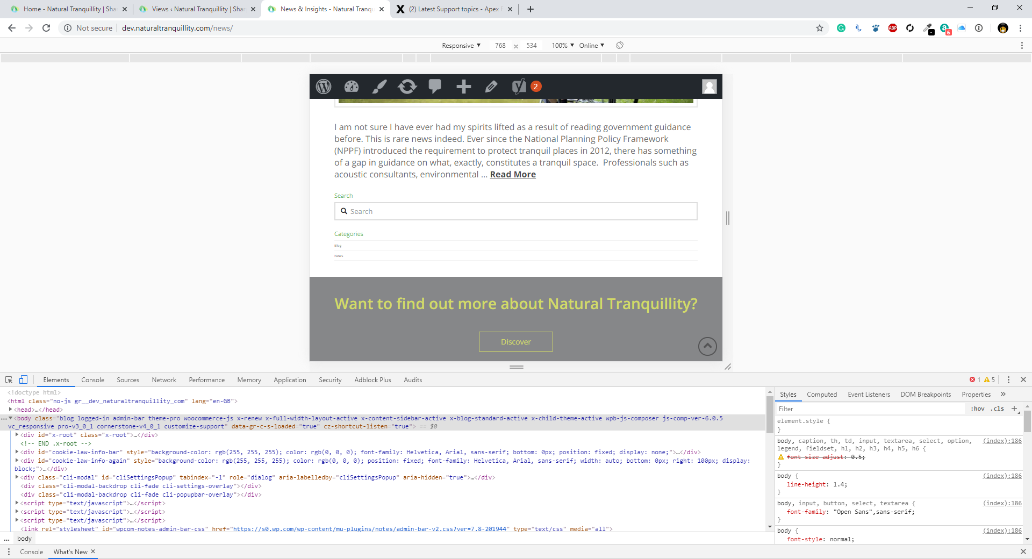The image size is (1032, 559).
Task: Open the device toolbar three-dot options
Action: click(1022, 46)
